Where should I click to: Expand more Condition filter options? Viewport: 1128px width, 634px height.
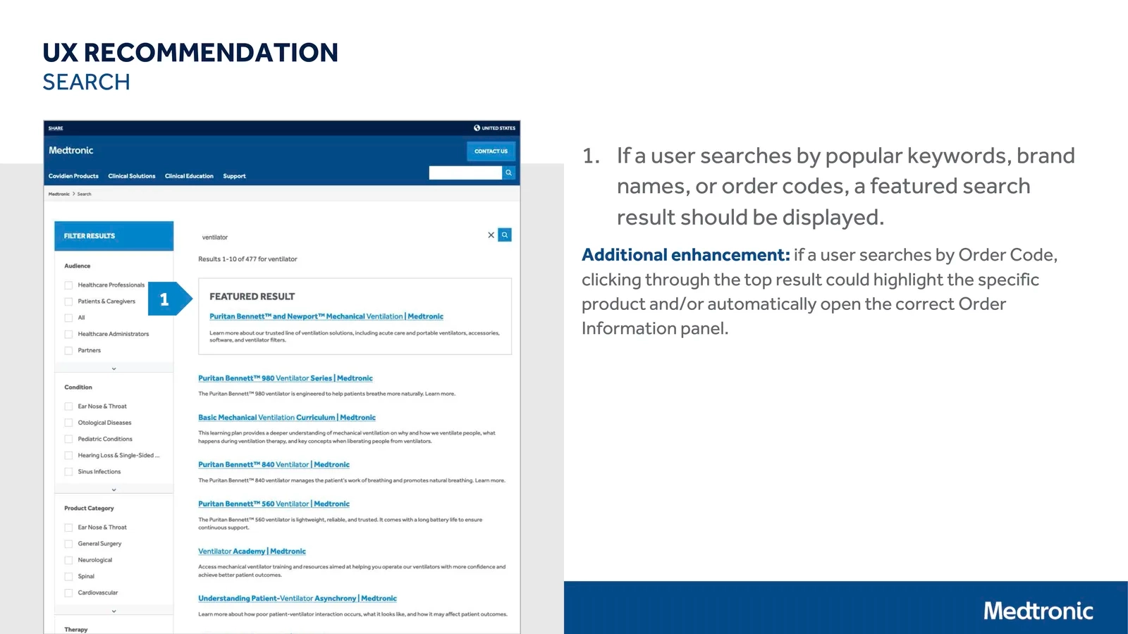(114, 490)
